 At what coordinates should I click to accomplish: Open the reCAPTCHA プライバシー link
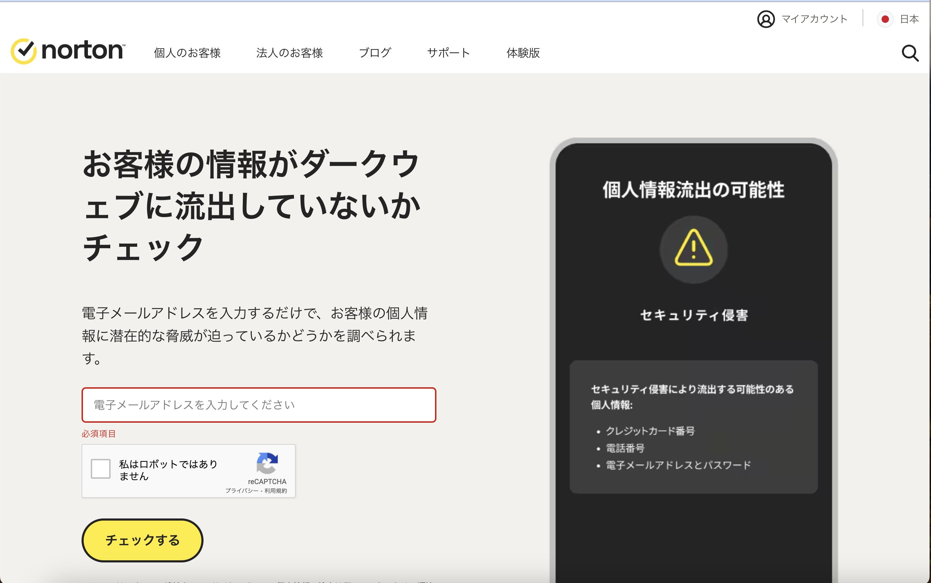[242, 490]
